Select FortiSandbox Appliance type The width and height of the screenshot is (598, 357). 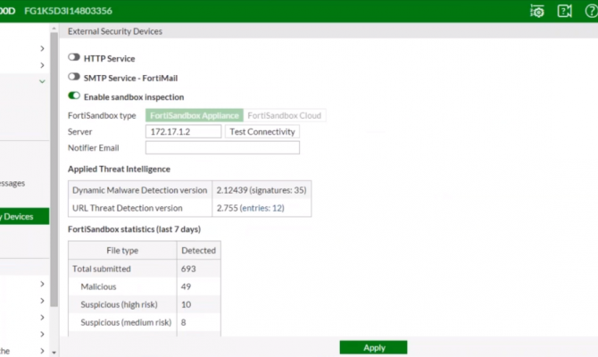point(194,115)
